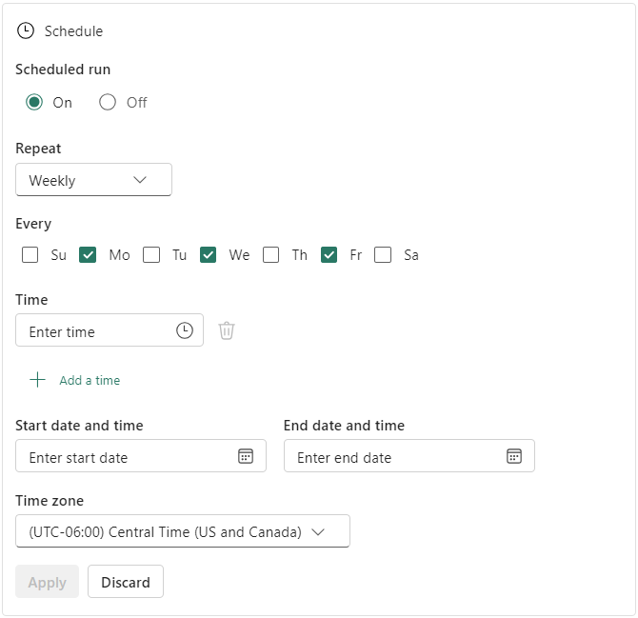Check the Saturday checkbox
638x618 pixels.
(383, 255)
